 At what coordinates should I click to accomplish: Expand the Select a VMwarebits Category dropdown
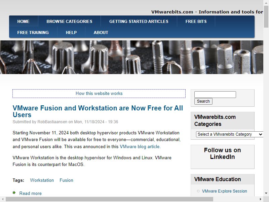click(x=230, y=134)
